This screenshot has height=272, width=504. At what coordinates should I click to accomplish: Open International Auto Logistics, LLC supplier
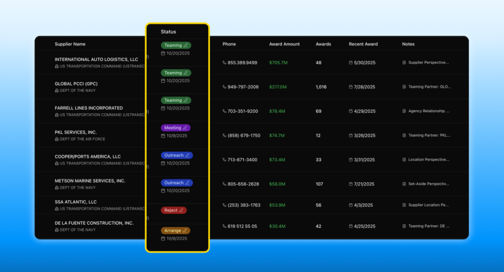pos(96,59)
